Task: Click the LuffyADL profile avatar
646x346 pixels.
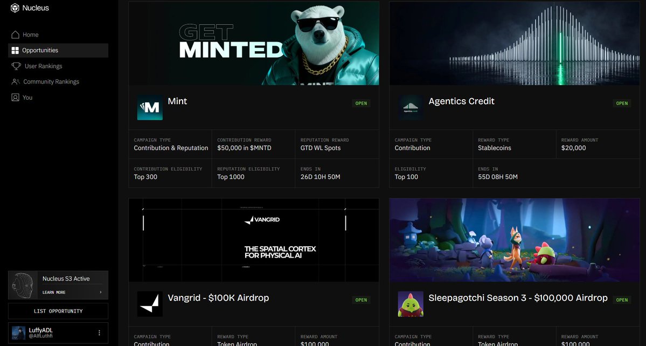Action: 18,333
